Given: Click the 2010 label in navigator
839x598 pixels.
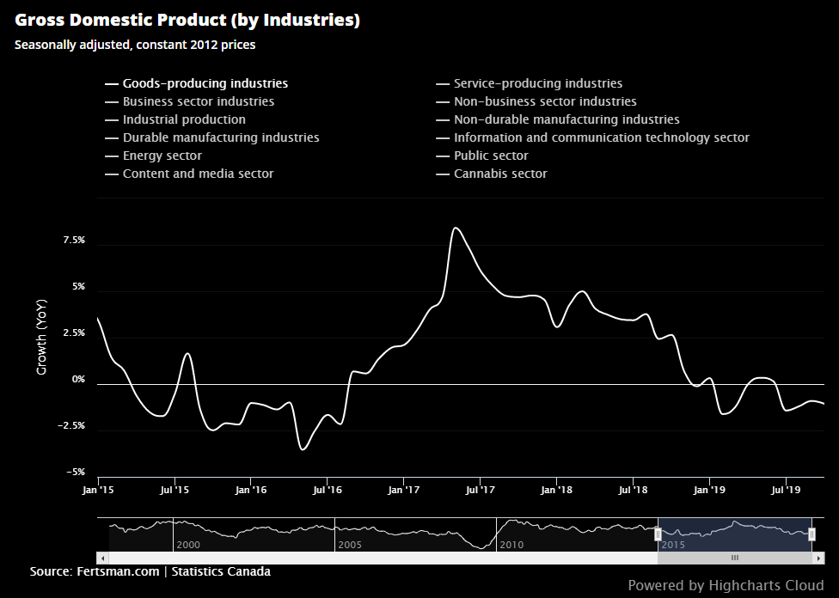Looking at the screenshot, I should (x=511, y=545).
